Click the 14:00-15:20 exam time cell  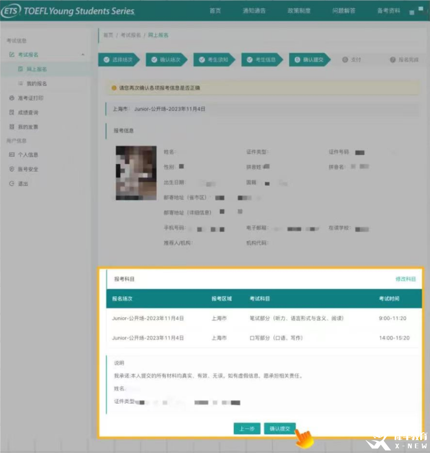point(394,338)
